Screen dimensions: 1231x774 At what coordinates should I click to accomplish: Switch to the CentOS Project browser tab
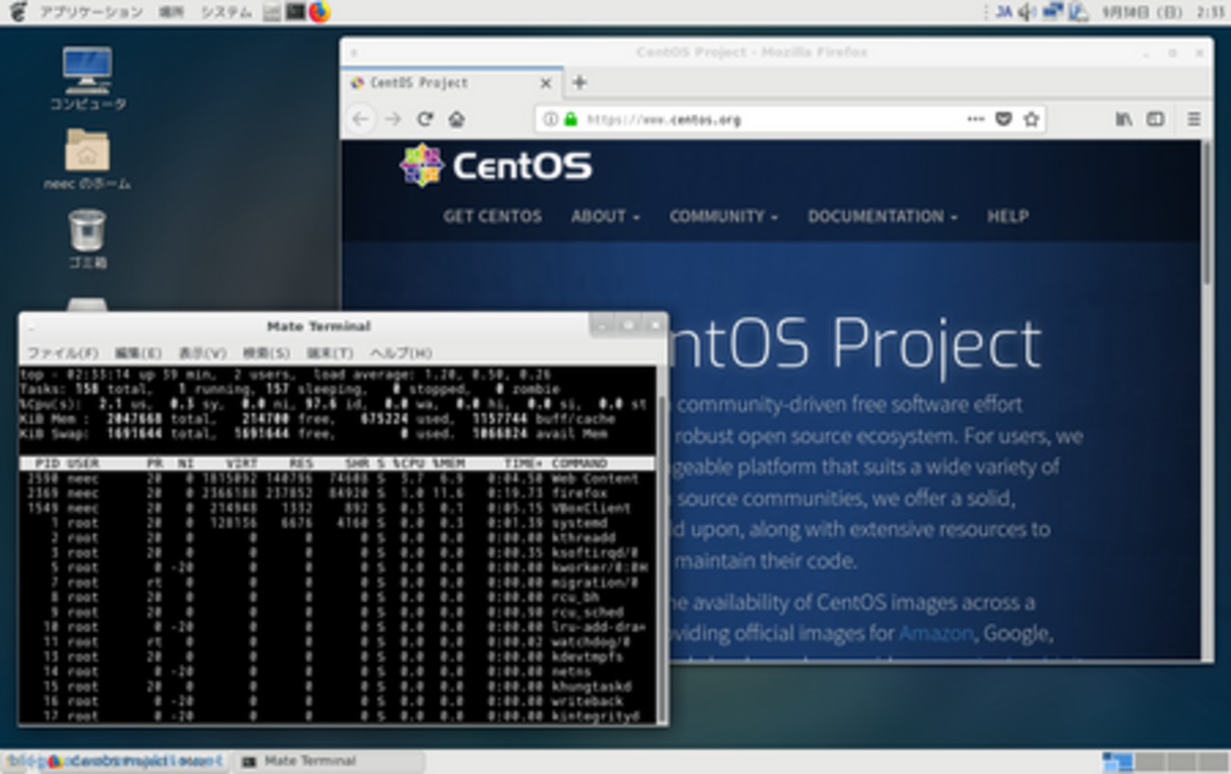tap(453, 82)
